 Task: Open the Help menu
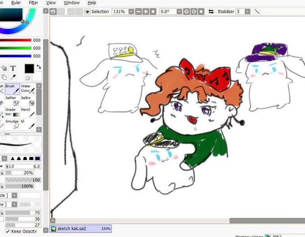[x=91, y=3]
